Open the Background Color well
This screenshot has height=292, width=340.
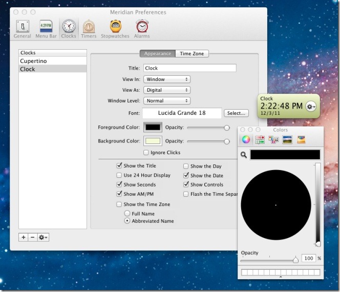153,141
